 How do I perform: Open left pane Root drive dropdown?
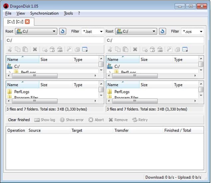click(x=36, y=31)
